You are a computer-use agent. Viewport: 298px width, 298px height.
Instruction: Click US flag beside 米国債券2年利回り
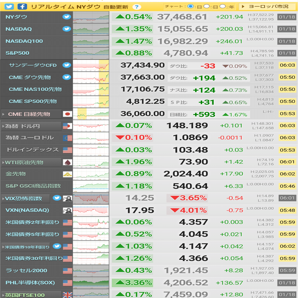coord(68,222)
